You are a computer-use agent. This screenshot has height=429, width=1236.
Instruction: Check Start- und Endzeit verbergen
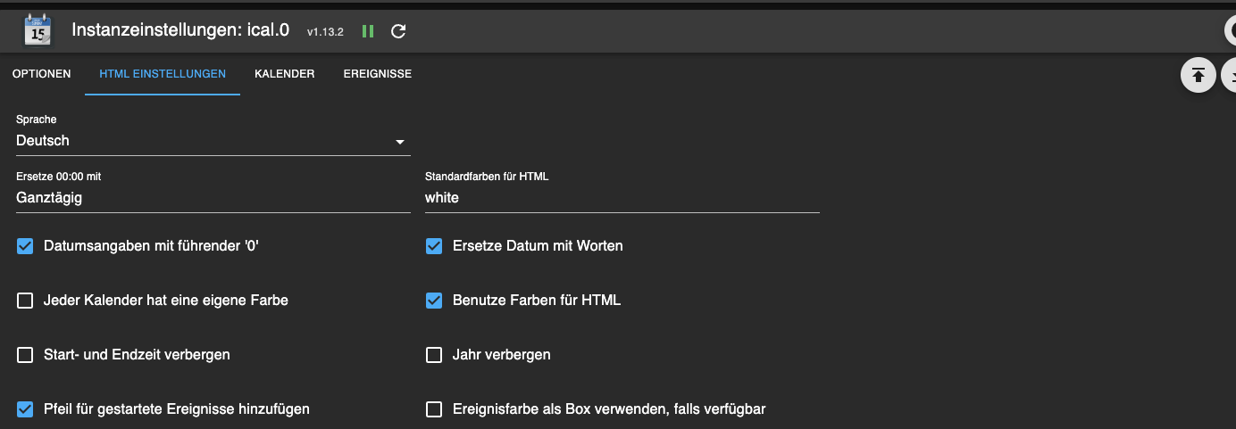25,355
